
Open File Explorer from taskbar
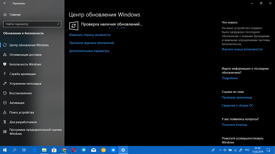44,150
